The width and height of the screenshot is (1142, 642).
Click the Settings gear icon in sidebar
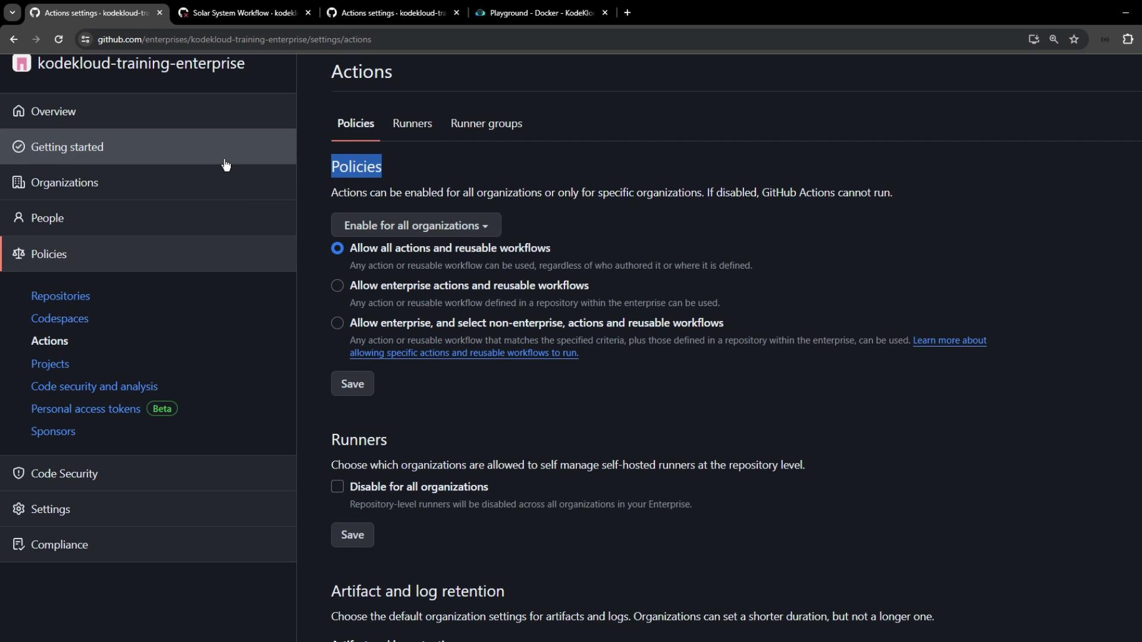click(18, 509)
